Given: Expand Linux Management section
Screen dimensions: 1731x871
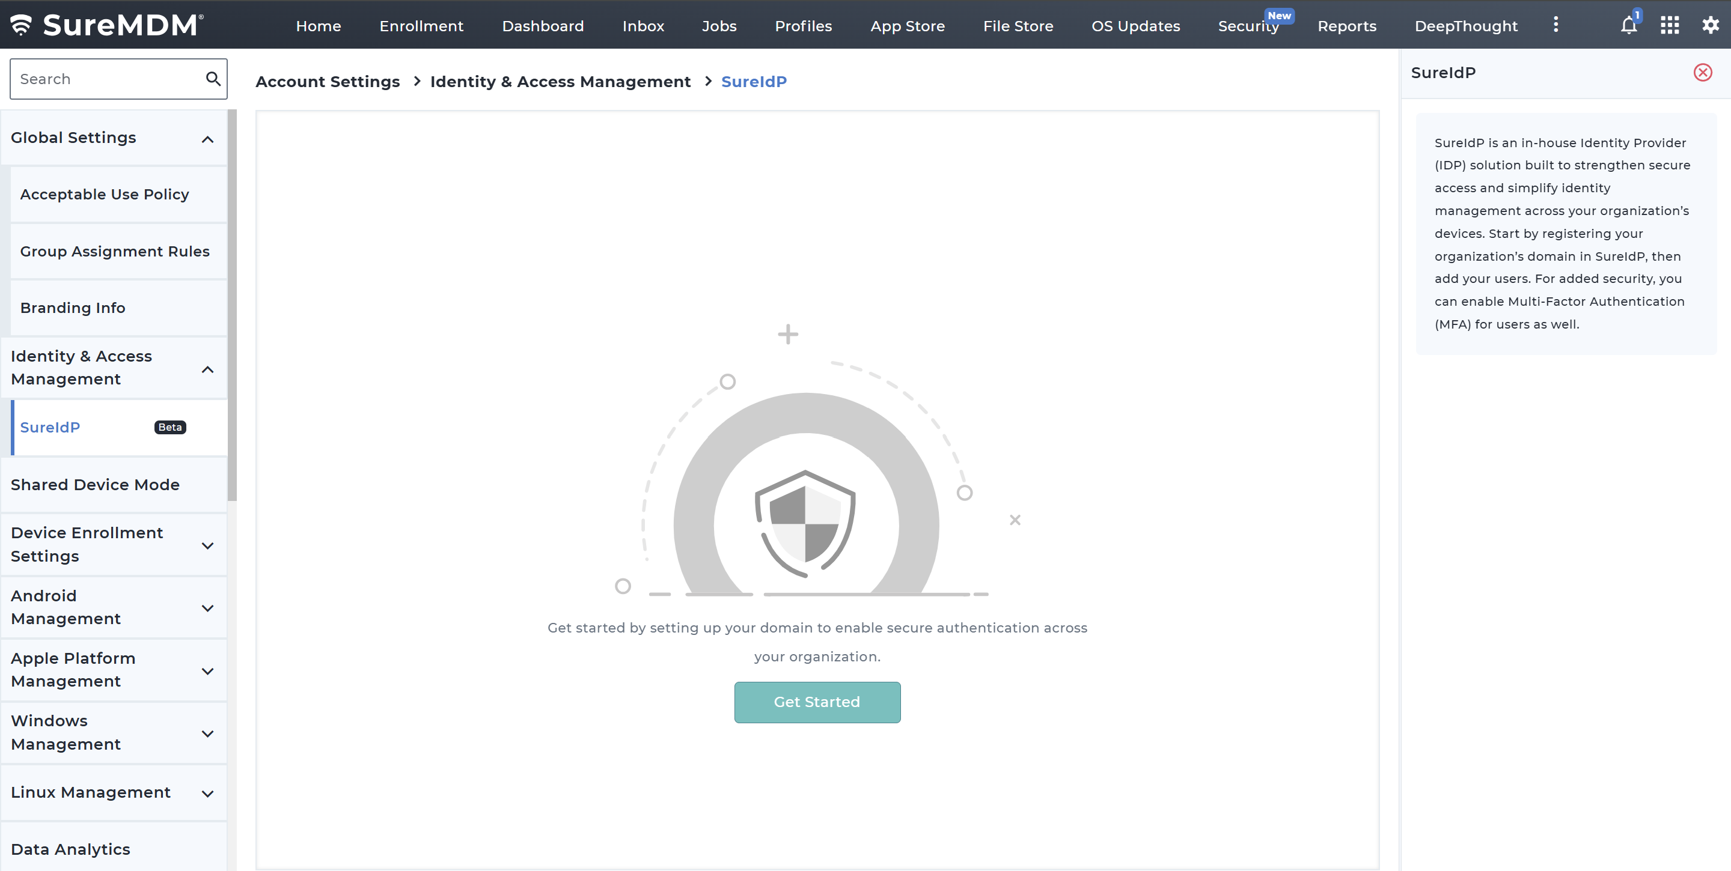Looking at the screenshot, I should pyautogui.click(x=207, y=793).
